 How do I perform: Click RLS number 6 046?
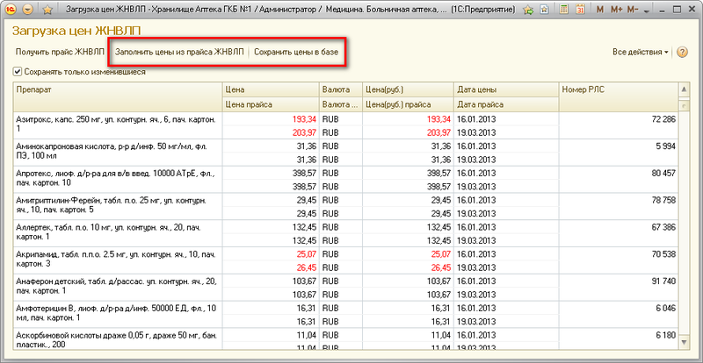click(665, 308)
